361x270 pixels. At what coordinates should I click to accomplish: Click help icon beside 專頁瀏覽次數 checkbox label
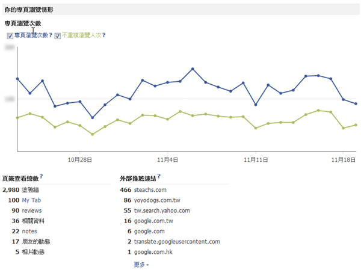click(x=51, y=35)
